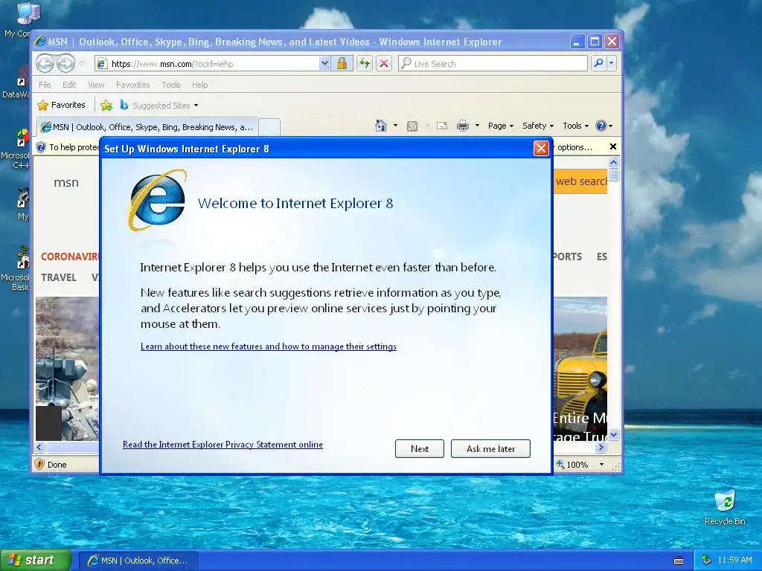Click the RSS feeds icon
This screenshot has height=571, width=762.
coord(412,126)
